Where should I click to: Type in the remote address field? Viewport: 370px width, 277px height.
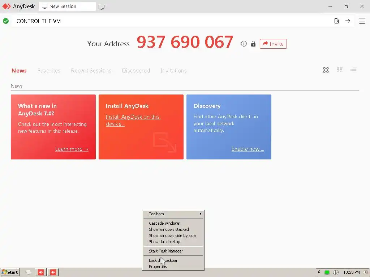point(172,21)
